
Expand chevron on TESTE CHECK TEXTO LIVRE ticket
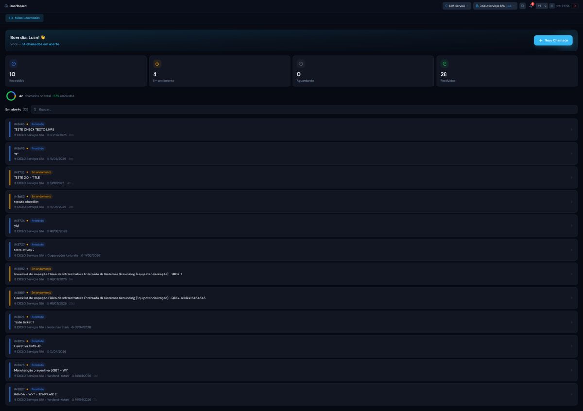pos(571,130)
